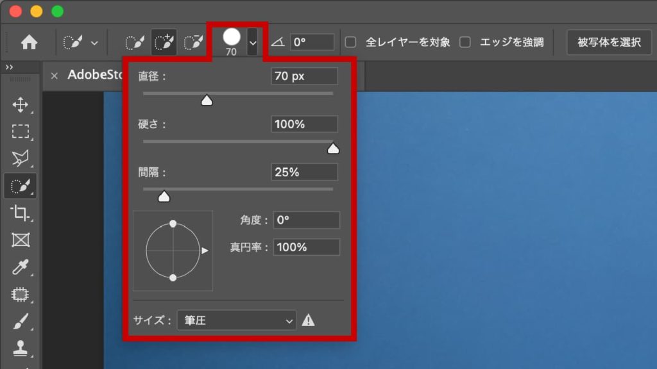Viewport: 657px width, 369px height.
Task: Collapse the brush options dropdown arrow
Action: (253, 42)
